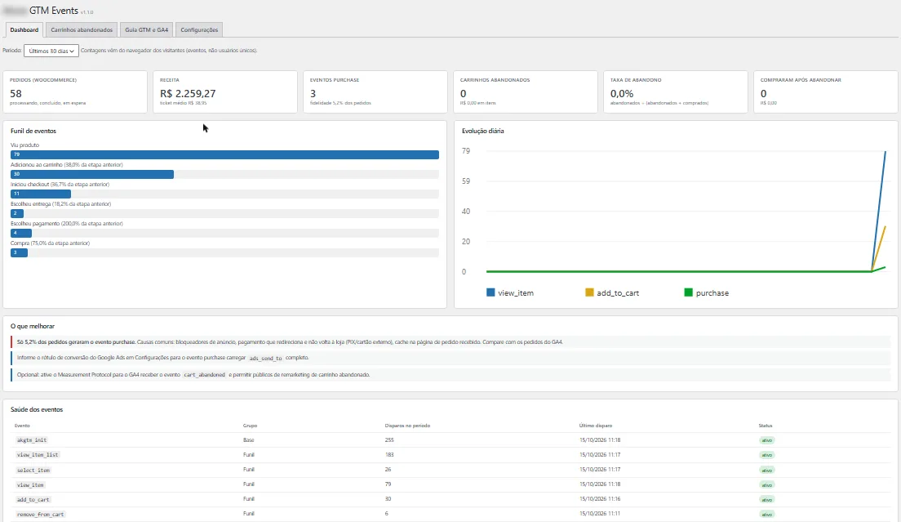Click the Compra funnel bar showing 3
The image size is (901, 522).
tap(19, 252)
